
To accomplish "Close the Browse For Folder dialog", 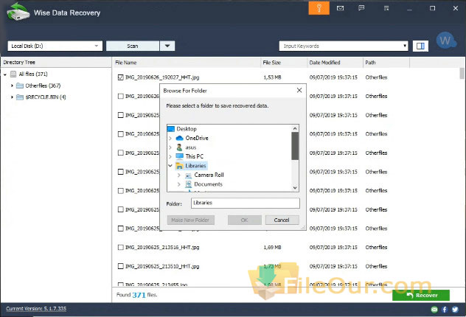I will tap(299, 91).
